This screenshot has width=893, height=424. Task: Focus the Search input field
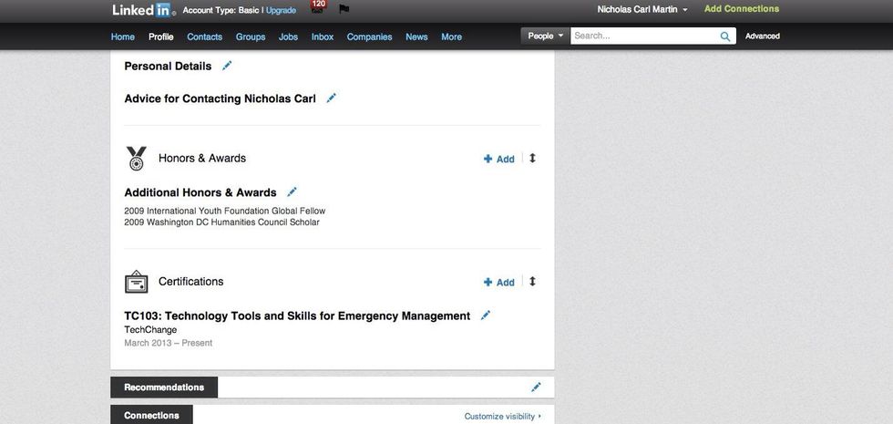[644, 36]
